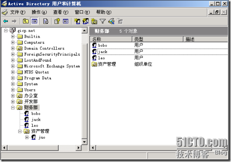Restore the inner MMC child window
Screen dimensions: 231x162
[217, 12]
